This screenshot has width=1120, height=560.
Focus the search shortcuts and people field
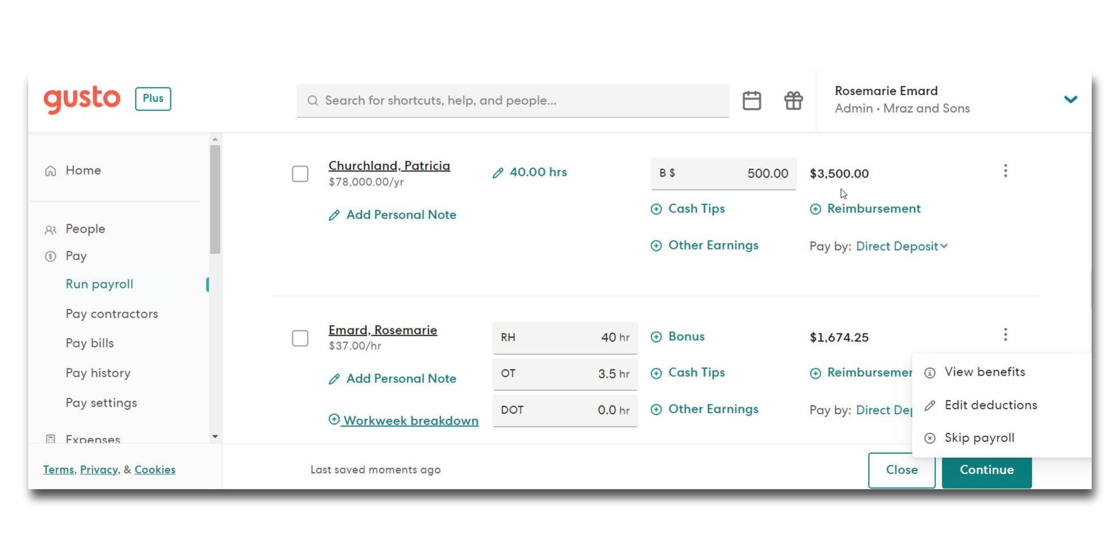[x=513, y=100]
